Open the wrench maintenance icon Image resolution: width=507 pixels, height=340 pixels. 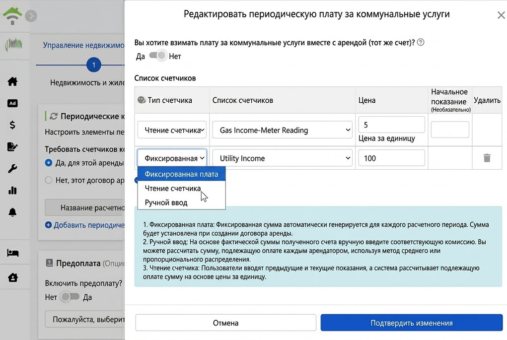(x=12, y=168)
